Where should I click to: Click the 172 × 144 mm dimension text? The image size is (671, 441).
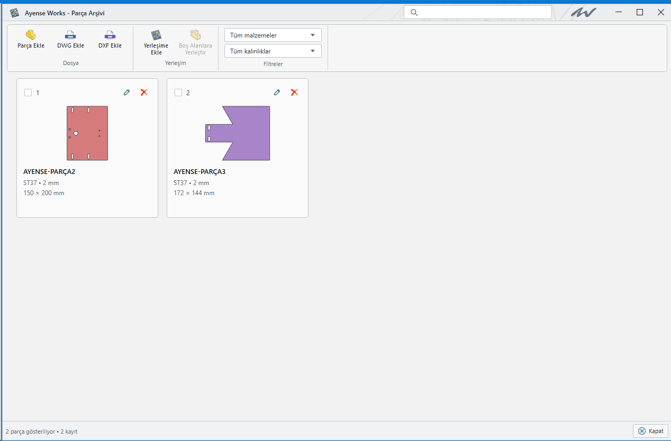194,193
